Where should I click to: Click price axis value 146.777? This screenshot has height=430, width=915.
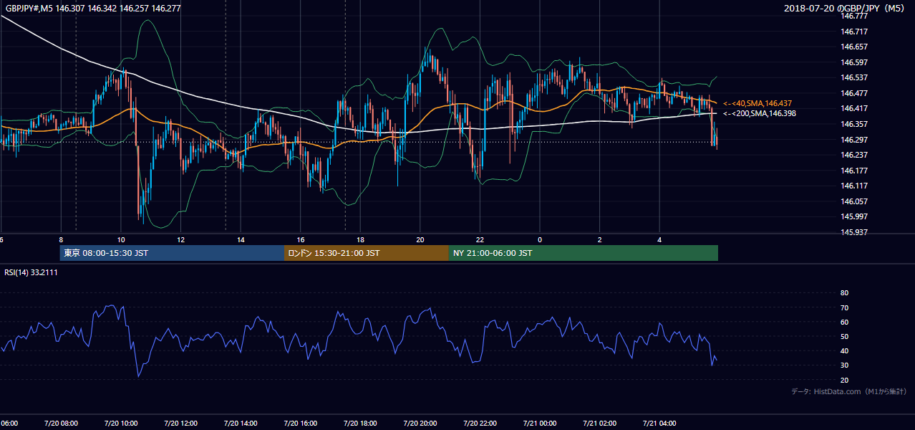click(854, 16)
